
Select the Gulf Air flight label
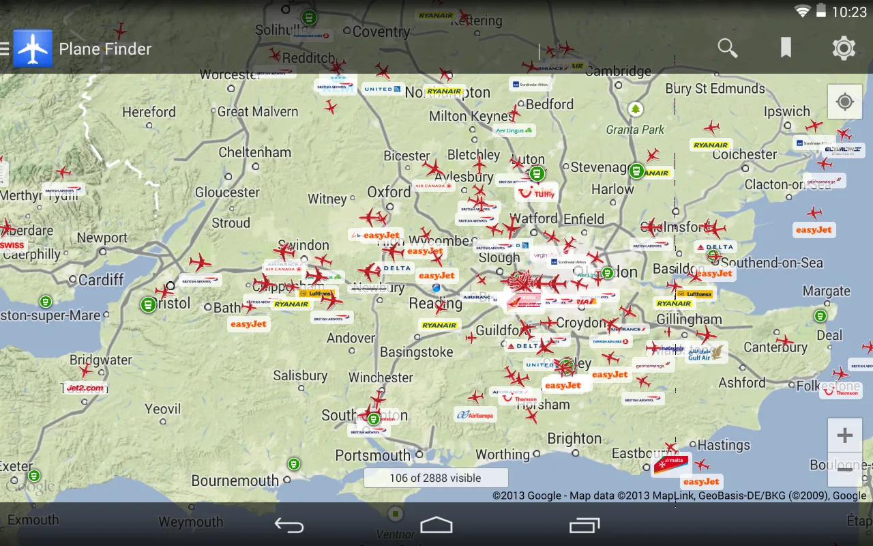pyautogui.click(x=706, y=352)
